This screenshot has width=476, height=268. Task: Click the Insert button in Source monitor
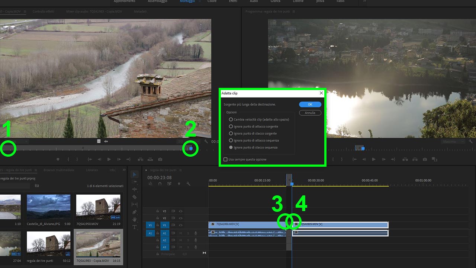pyautogui.click(x=141, y=159)
